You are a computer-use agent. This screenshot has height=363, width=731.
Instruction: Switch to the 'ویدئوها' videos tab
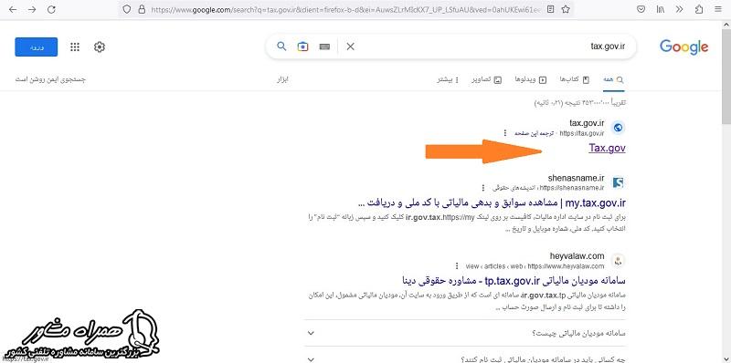(531, 79)
